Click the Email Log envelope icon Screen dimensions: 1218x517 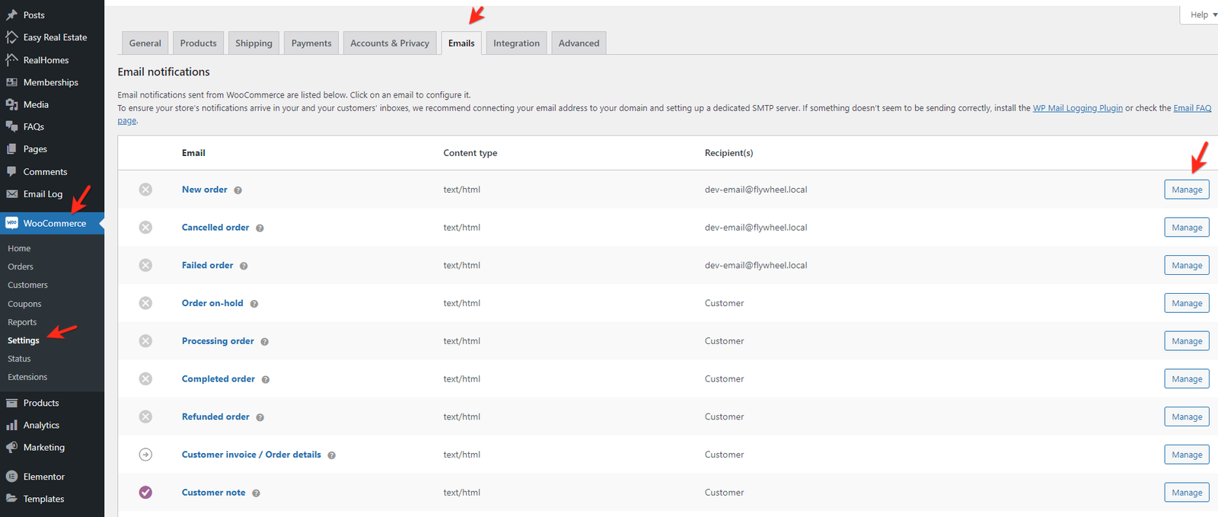tap(11, 194)
